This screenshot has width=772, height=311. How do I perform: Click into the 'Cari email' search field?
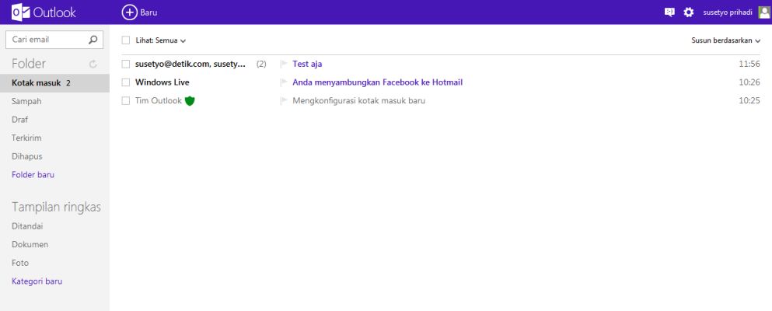[x=45, y=39]
